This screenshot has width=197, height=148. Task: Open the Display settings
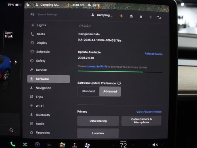click(x=39, y=43)
